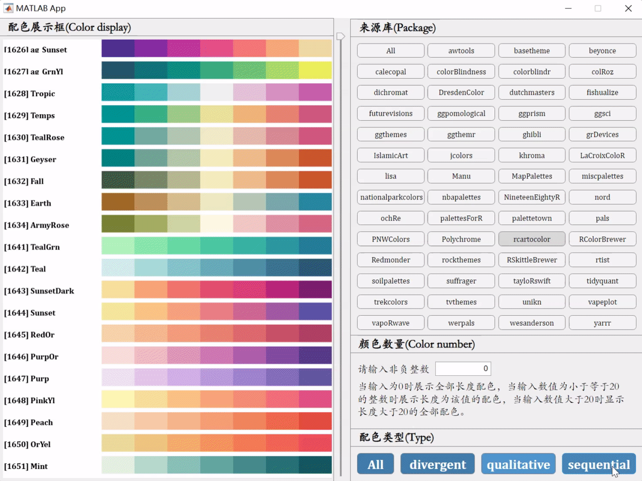Pick the NineteenEightyR package

[x=532, y=197]
